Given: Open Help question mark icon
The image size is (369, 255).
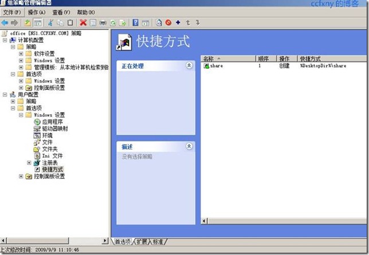Looking at the screenshot, I should click(x=136, y=23).
